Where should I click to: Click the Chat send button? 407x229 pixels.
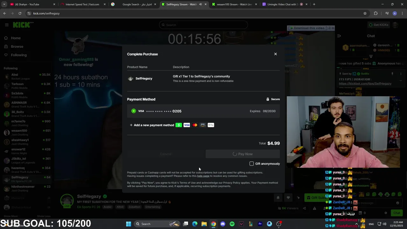coord(397,213)
